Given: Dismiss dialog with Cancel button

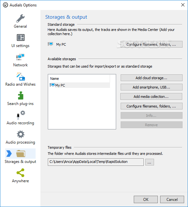Looking at the screenshot, I should click(172, 199).
